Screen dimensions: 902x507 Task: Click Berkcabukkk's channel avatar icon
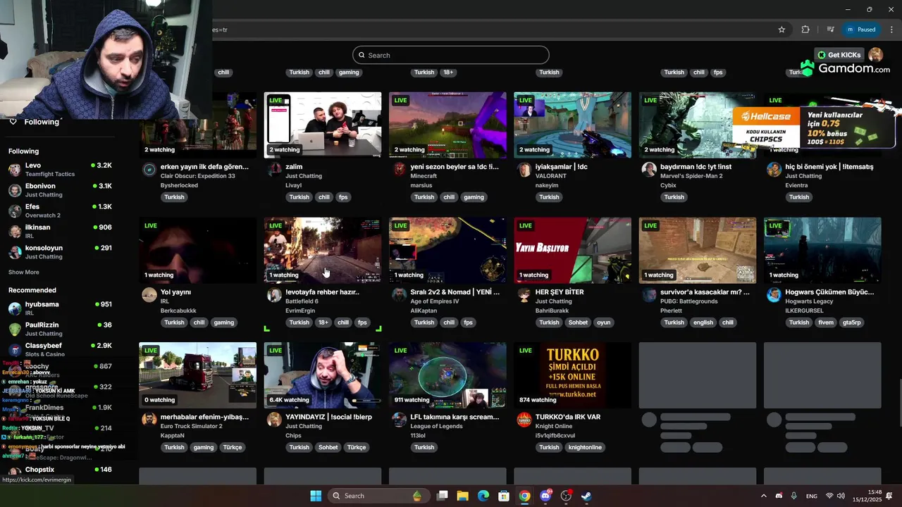tap(149, 295)
